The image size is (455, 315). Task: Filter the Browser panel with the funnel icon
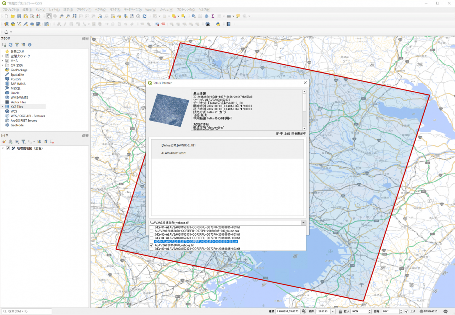pos(17,45)
